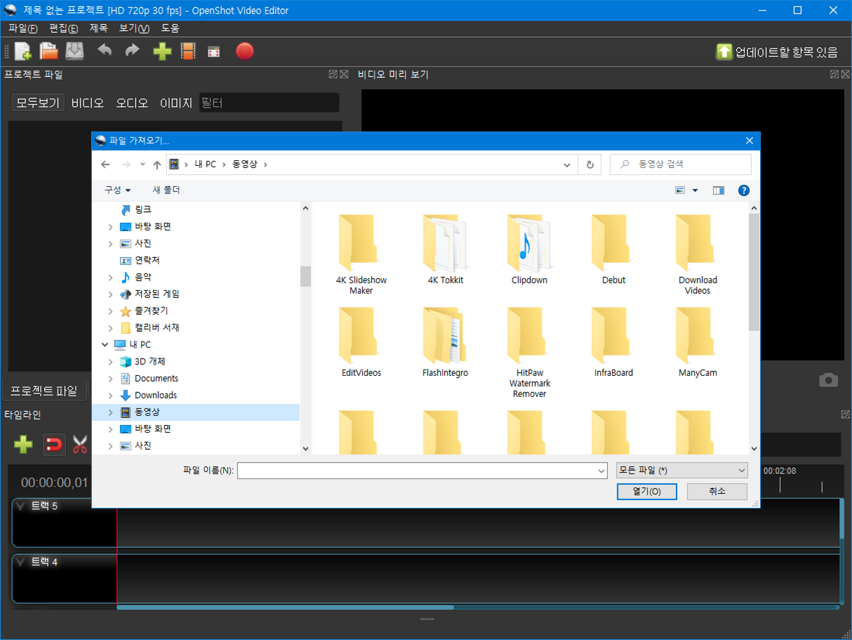The width and height of the screenshot is (852, 640).
Task: Open the 4K Tokkit folder
Action: (445, 249)
